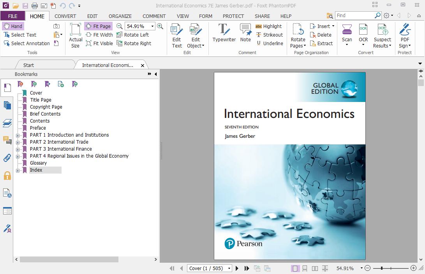Toggle Fit Page view
The image size is (425, 274).
tap(98, 26)
